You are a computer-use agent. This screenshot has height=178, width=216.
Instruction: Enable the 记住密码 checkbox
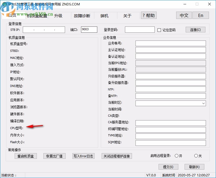coord(159,30)
